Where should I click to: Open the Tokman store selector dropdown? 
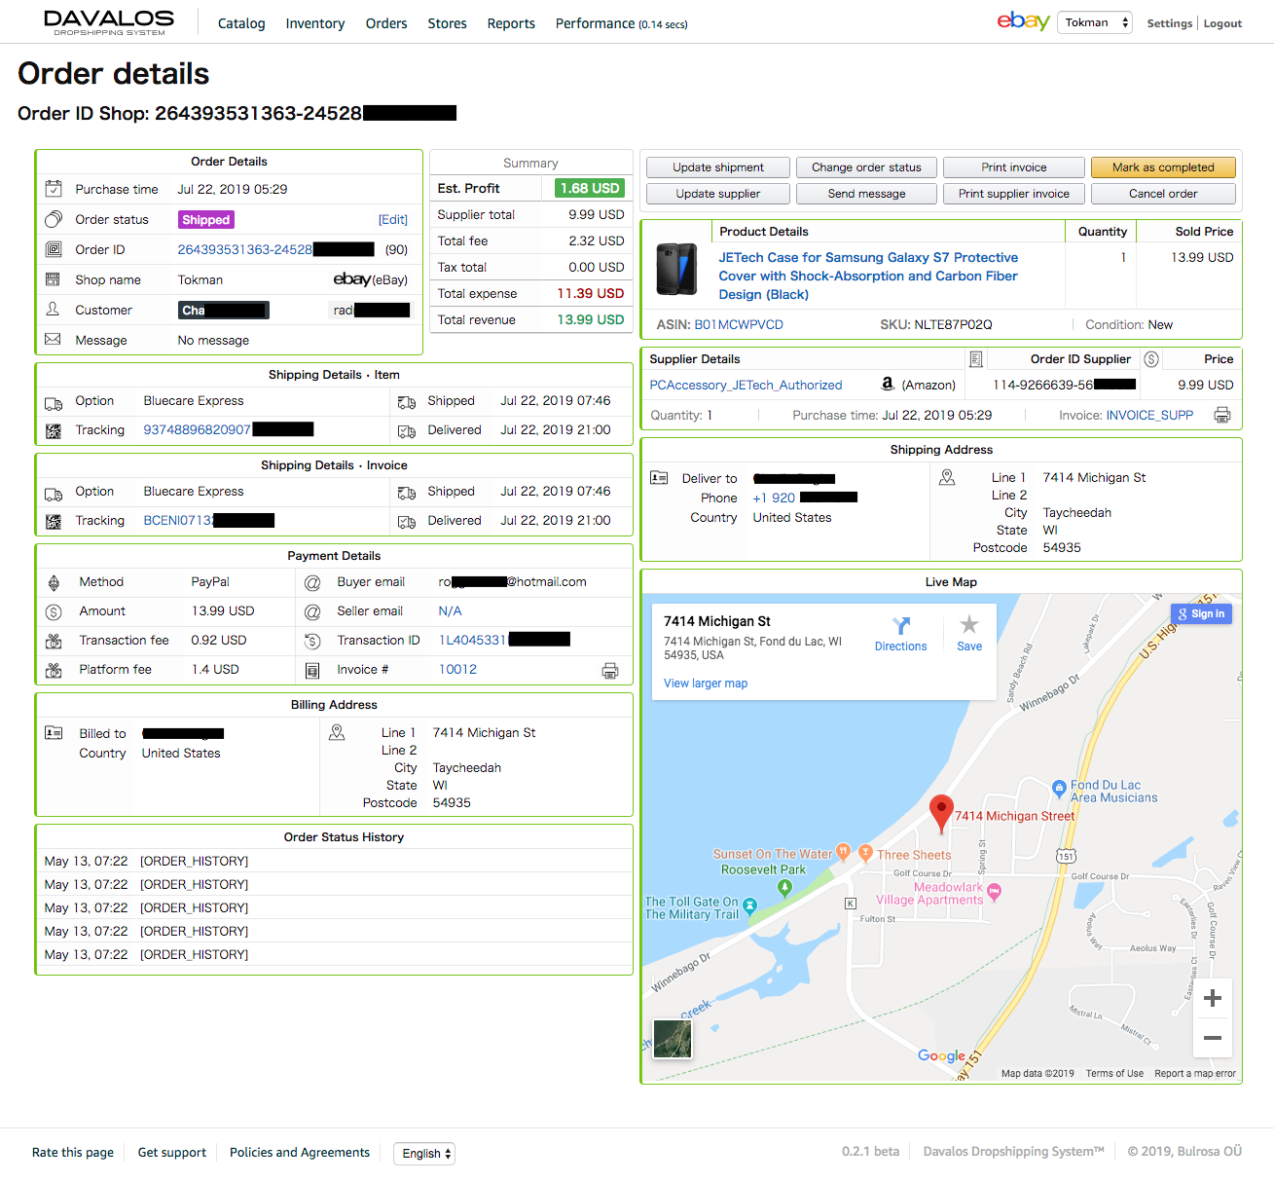pyautogui.click(x=1095, y=22)
